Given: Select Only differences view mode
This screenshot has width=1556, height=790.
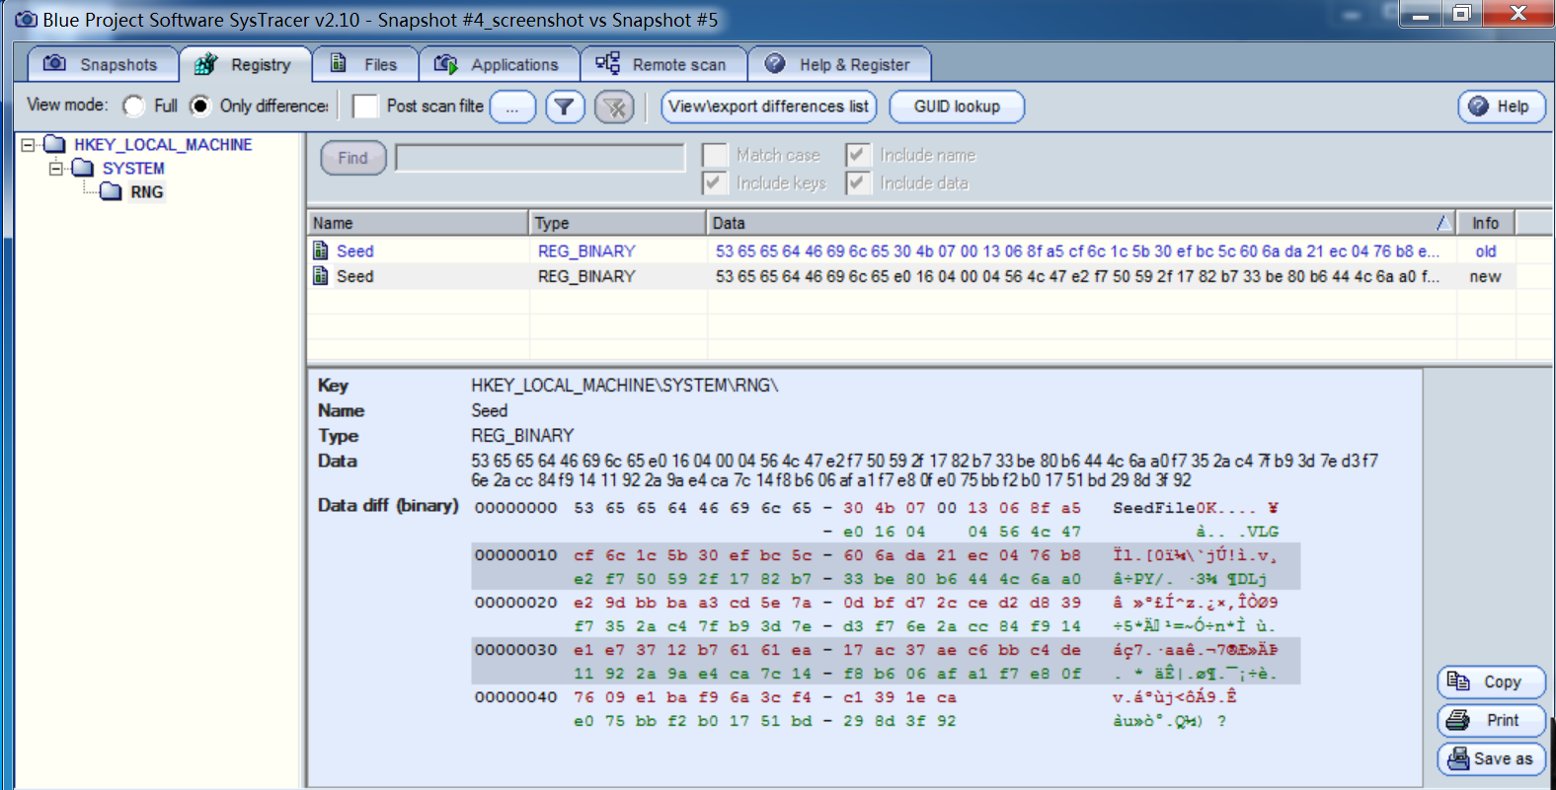Looking at the screenshot, I should pos(200,106).
